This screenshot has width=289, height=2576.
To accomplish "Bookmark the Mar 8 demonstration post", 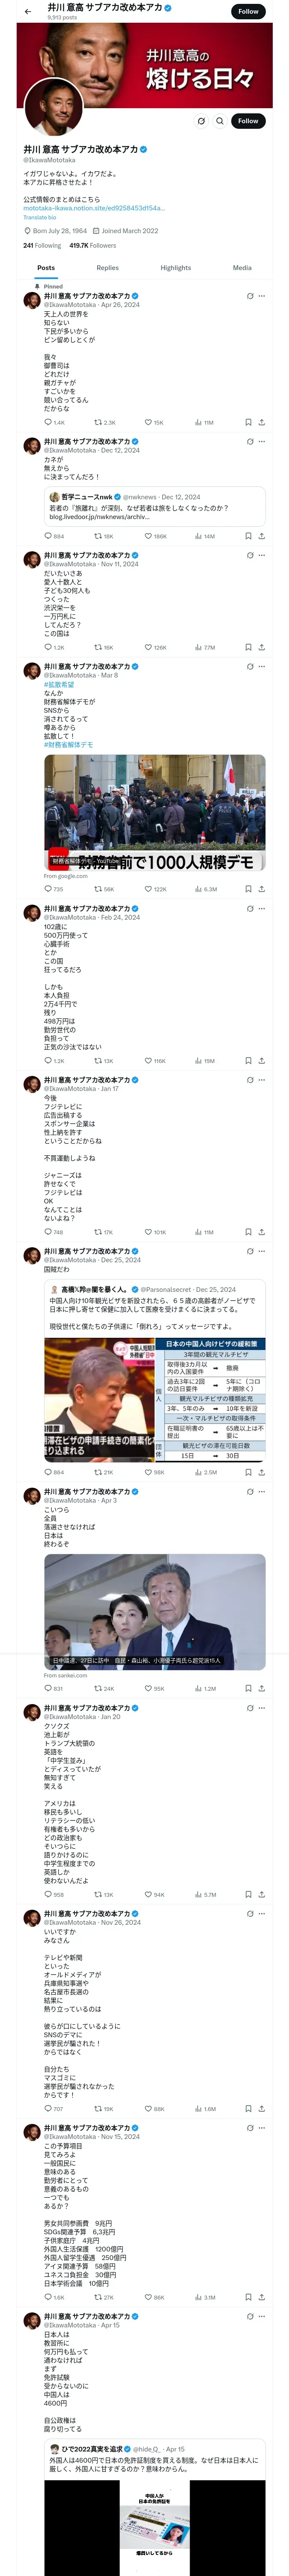I will tap(248, 888).
